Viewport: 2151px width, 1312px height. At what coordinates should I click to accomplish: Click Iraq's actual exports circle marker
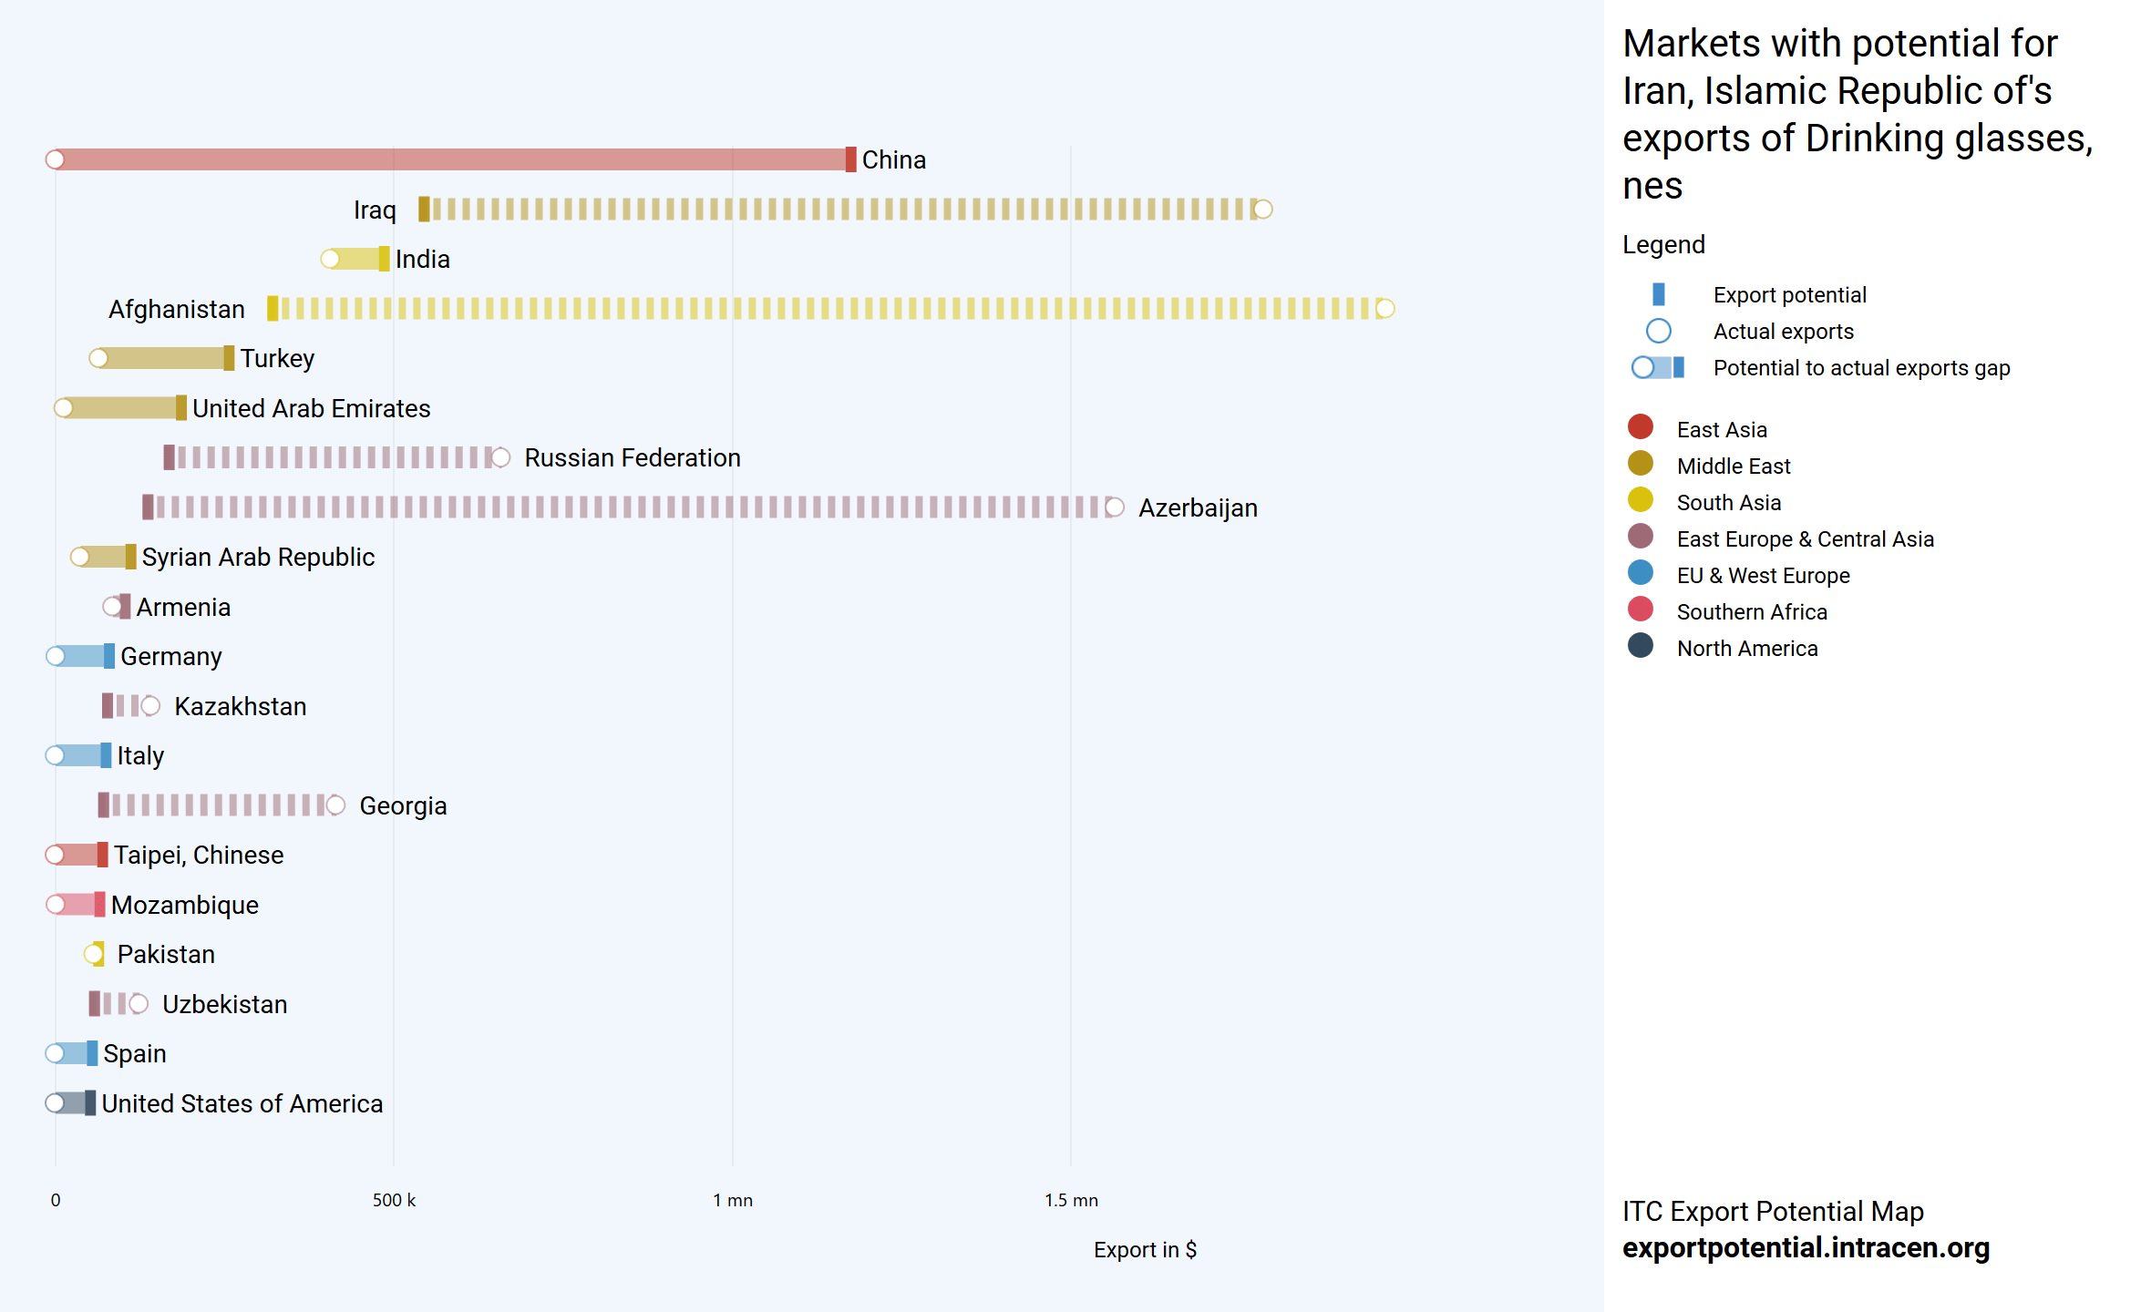coord(1262,210)
